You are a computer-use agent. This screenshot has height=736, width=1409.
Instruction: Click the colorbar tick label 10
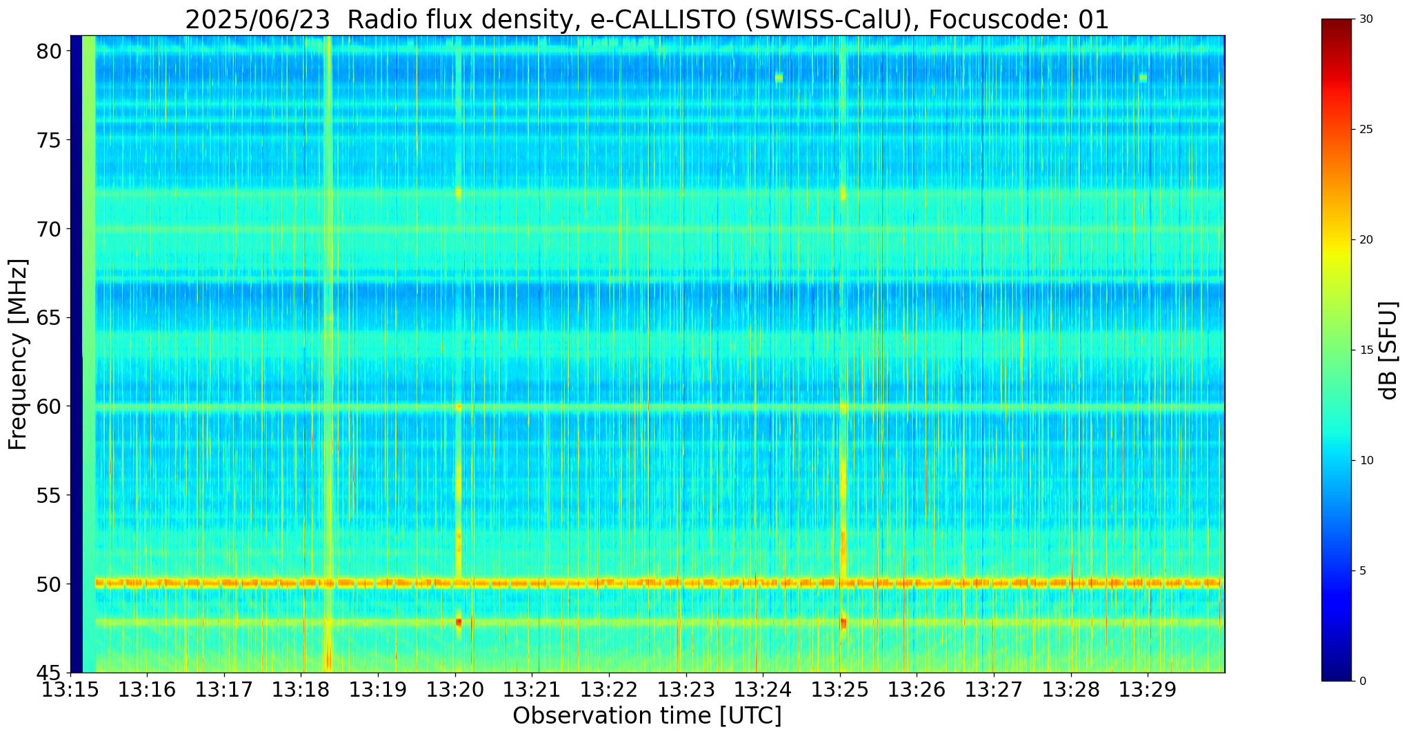click(x=1365, y=461)
